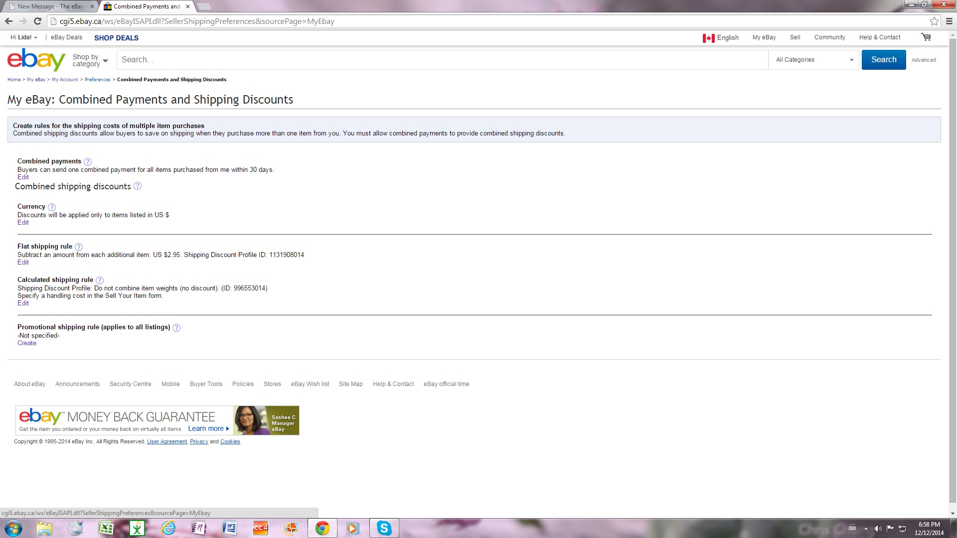Open help icon next to Flat shipping rule

tap(79, 247)
